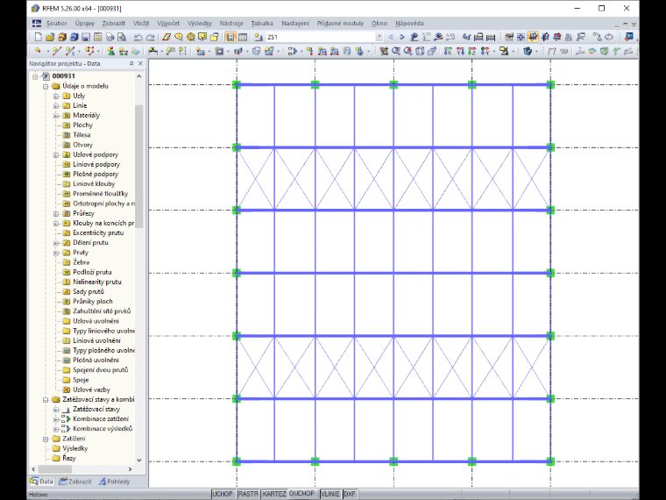Expand the Průřezy tree node
Screen dimensions: 666x500
(x=56, y=213)
